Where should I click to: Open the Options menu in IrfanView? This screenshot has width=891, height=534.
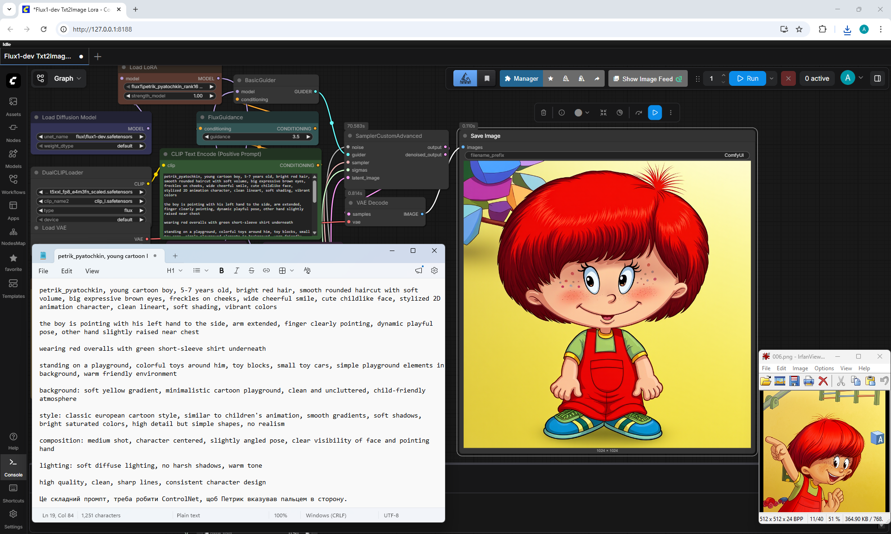824,368
